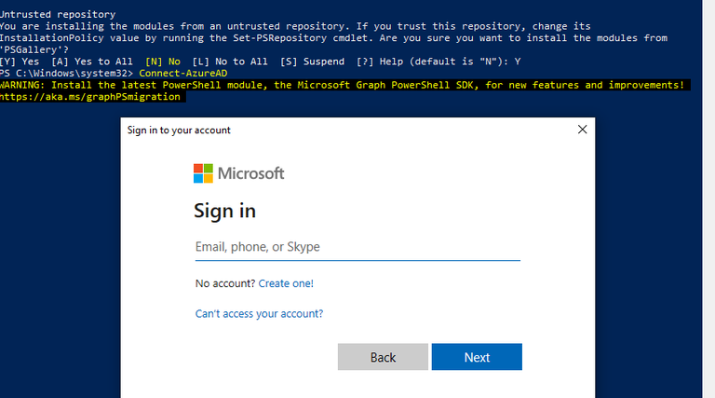Click the No account? label
715x398 pixels.
(224, 283)
